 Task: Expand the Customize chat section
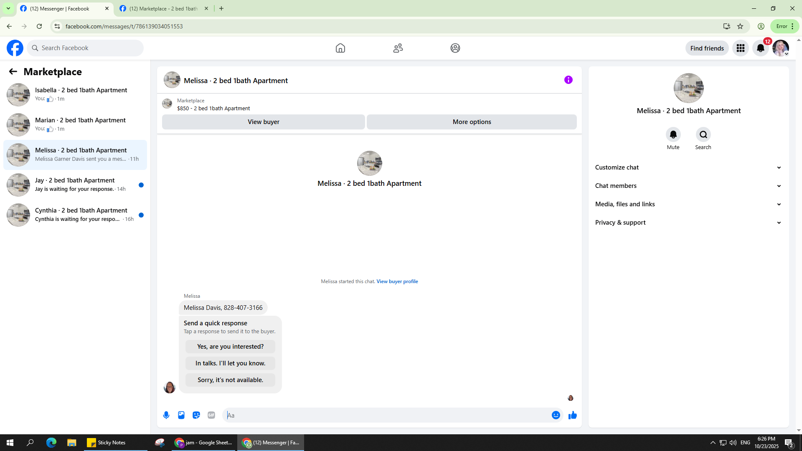(688, 167)
